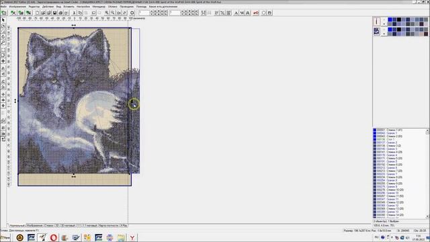This screenshot has height=242, width=430.
Task: Open the Файл menu
Action: 3,7
